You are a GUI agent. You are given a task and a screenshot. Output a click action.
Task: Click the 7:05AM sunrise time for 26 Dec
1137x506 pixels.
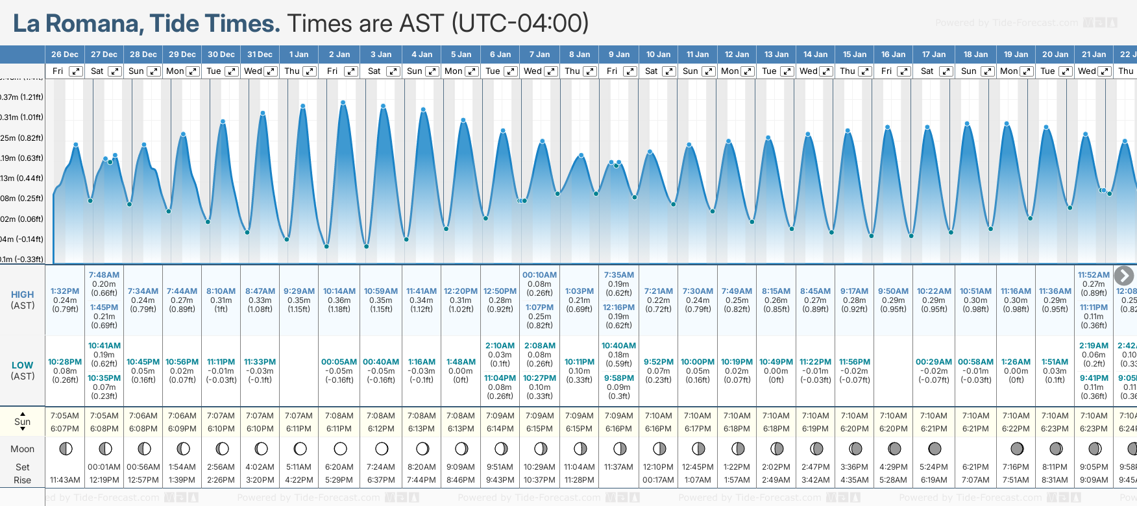(x=65, y=416)
